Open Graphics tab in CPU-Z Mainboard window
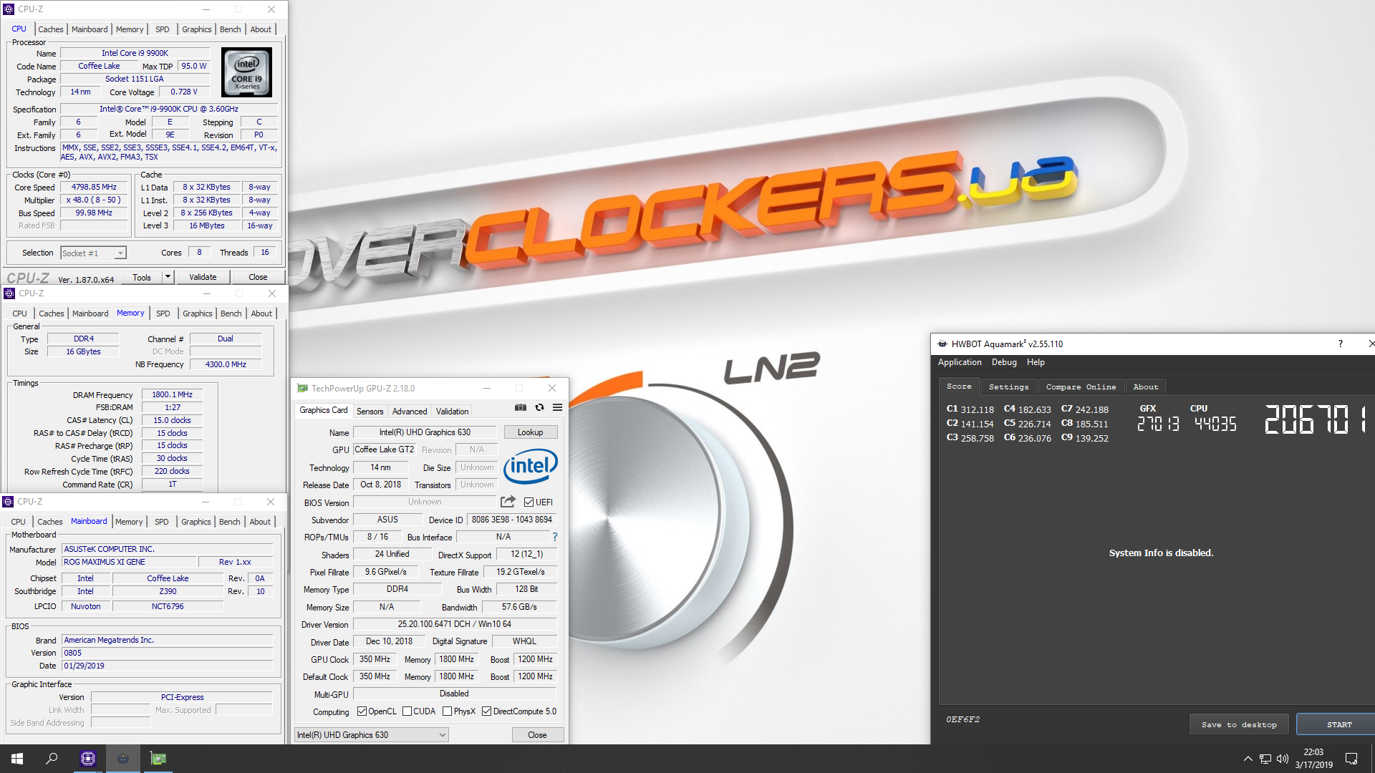1375x773 pixels. 196,522
